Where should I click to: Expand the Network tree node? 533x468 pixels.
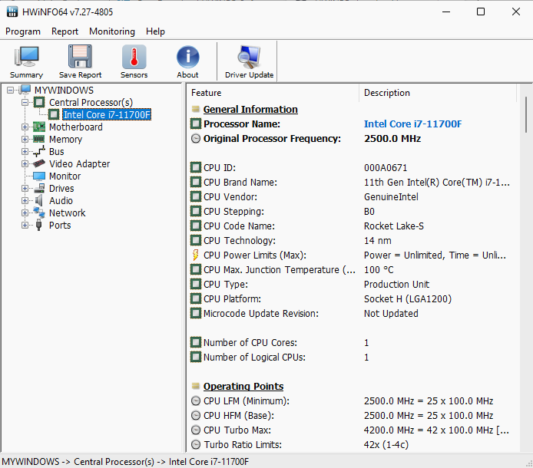point(25,213)
